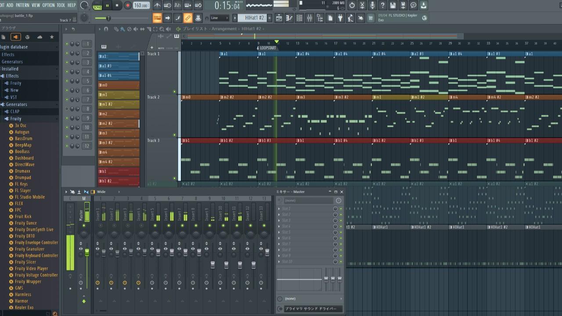Open the ADD menu
Viewport: 562px width, 316px height.
pyautogui.click(x=10, y=5)
